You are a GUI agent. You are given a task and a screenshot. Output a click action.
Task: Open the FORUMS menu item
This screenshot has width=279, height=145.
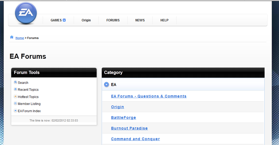coord(113,20)
